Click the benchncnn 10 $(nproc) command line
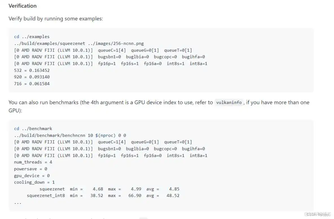Image resolution: width=334 pixels, height=219 pixels. click(x=70, y=135)
